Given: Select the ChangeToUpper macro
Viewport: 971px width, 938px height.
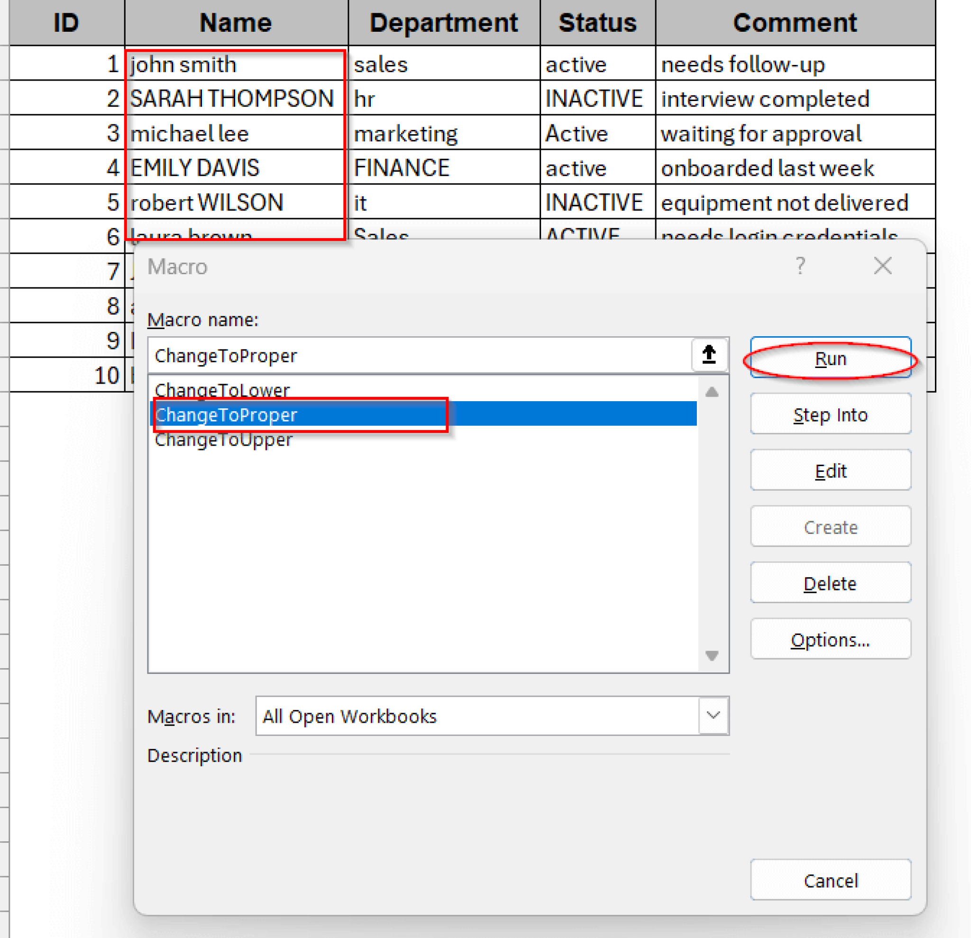Looking at the screenshot, I should pyautogui.click(x=223, y=439).
